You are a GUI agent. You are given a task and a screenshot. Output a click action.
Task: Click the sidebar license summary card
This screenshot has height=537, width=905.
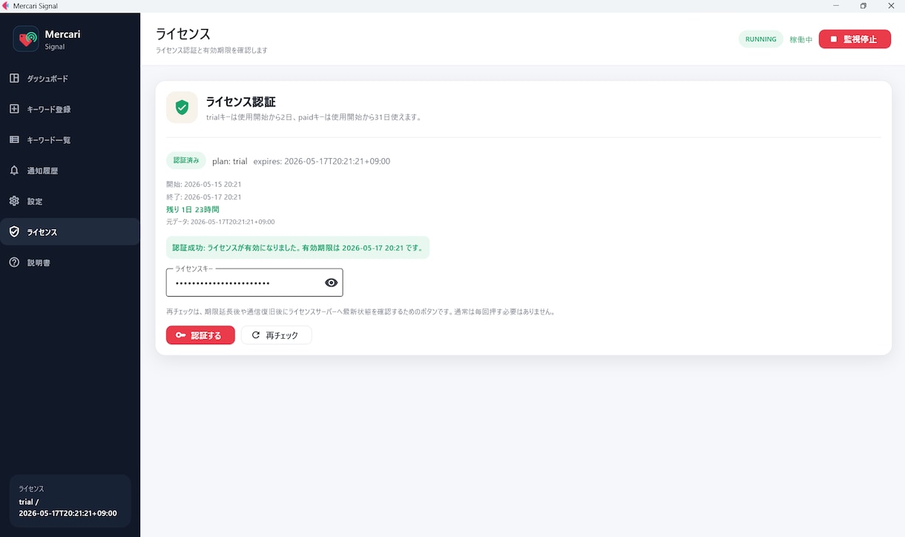click(x=70, y=501)
